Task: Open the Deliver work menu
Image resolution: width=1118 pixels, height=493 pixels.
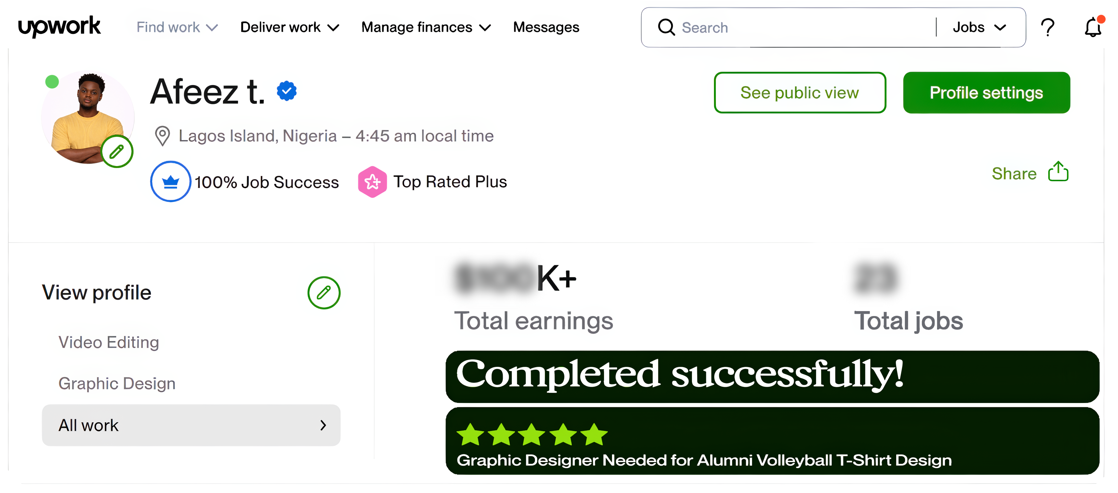Action: (290, 27)
